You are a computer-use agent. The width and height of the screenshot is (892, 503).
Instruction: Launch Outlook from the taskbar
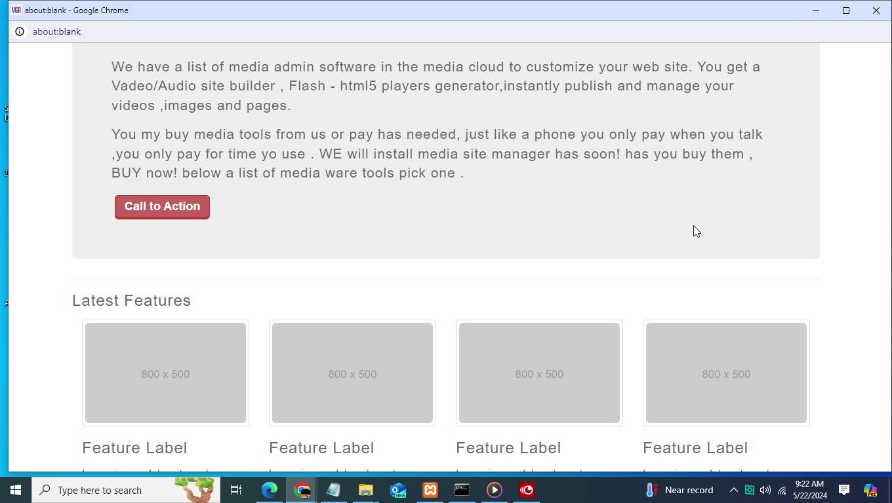click(x=398, y=490)
